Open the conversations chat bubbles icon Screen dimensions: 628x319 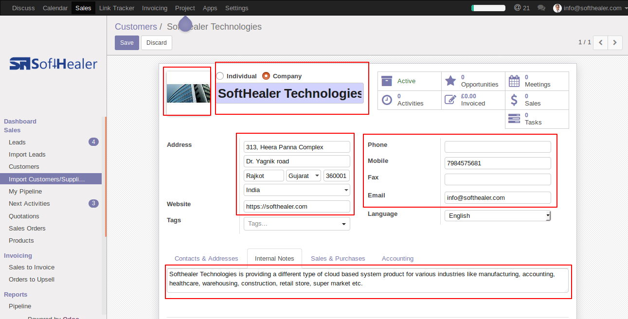[541, 8]
